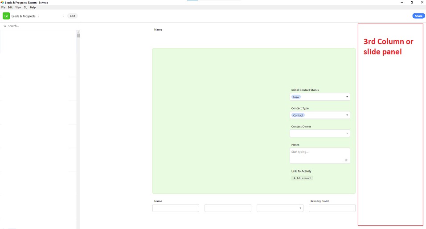Expand the Contact Owner dropdown
Viewport: 426px width, 229px height.
tap(320, 133)
